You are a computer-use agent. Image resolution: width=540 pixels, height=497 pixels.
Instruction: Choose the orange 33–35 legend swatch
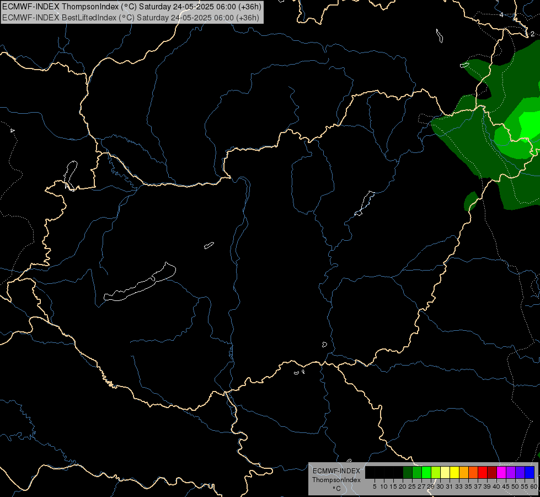tap(464, 473)
